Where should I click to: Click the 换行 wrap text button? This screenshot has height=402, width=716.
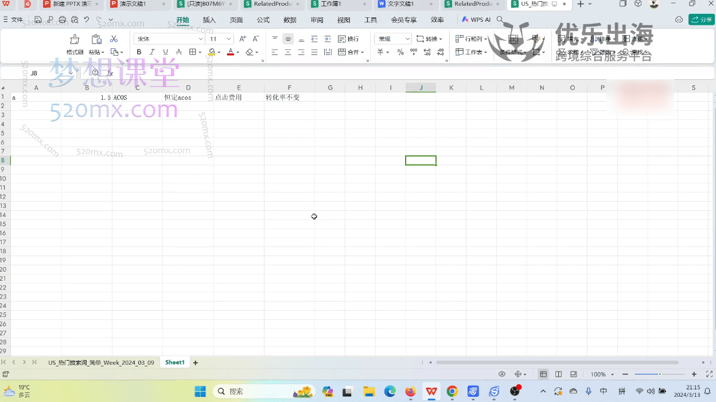(349, 39)
